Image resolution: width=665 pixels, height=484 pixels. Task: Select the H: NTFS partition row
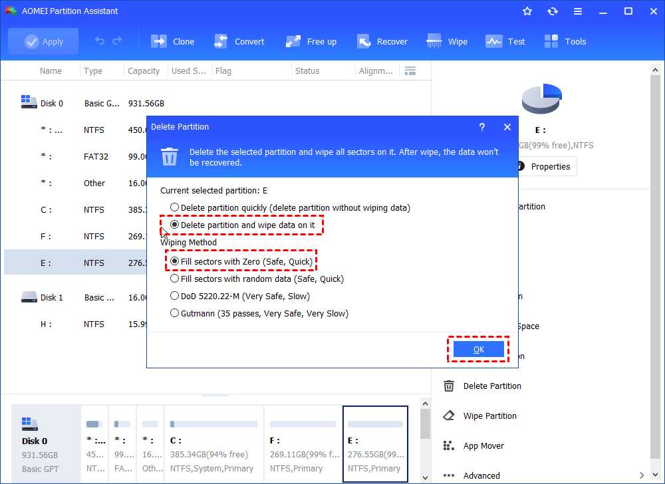(76, 324)
